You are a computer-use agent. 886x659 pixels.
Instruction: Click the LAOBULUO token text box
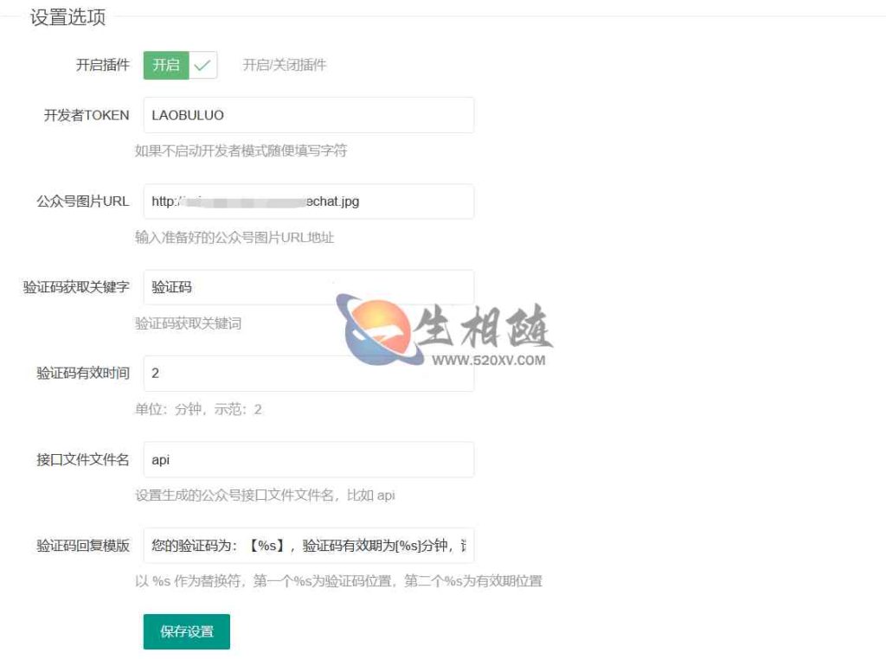pyautogui.click(x=307, y=114)
